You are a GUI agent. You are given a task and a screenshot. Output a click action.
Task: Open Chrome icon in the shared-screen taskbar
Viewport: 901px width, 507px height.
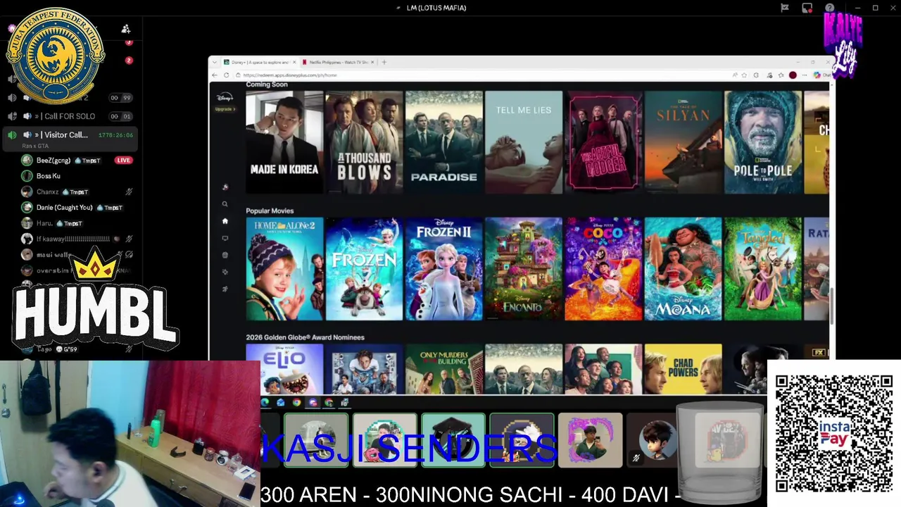296,403
